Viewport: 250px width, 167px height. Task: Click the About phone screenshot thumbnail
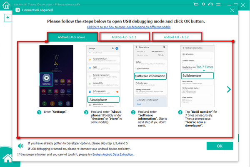pyautogui.click(x=103, y=76)
